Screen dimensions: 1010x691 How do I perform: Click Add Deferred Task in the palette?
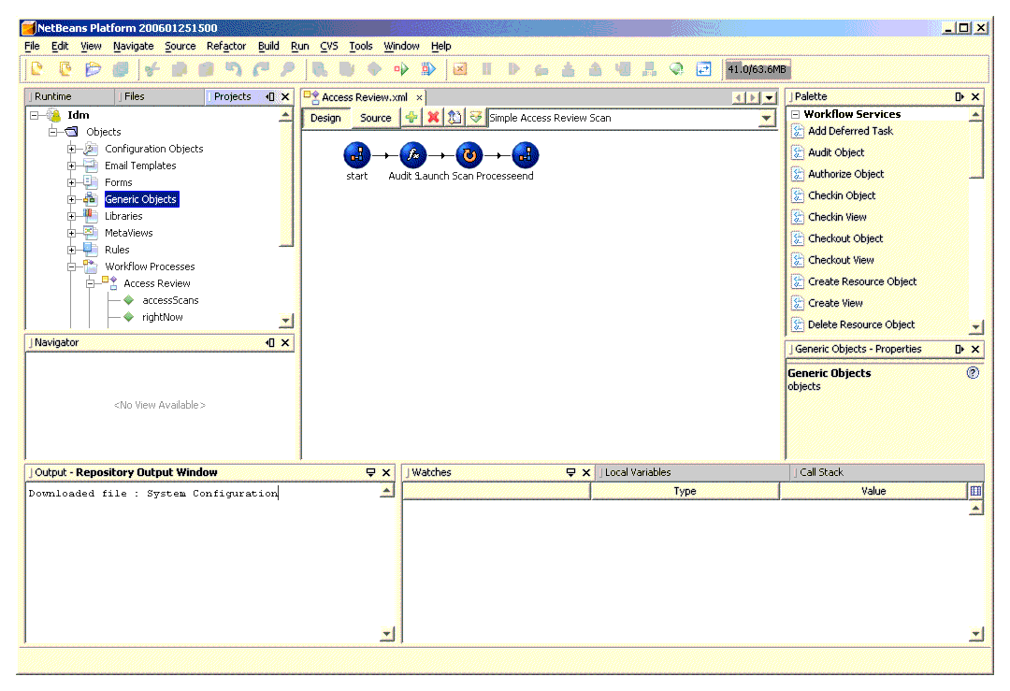[850, 131]
